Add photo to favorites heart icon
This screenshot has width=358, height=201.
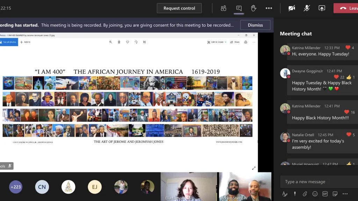coord(127,42)
